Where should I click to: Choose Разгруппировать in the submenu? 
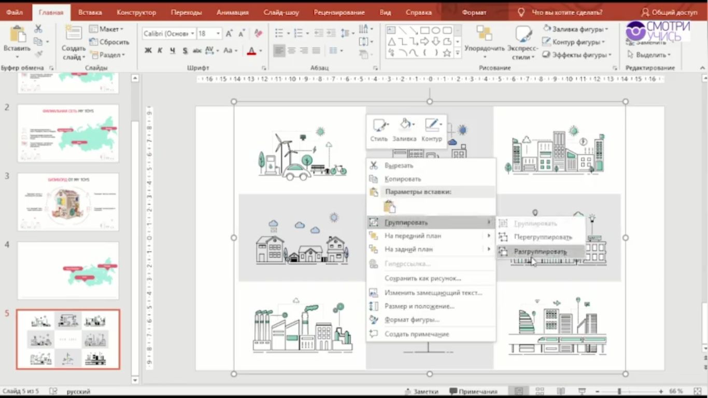tap(541, 251)
